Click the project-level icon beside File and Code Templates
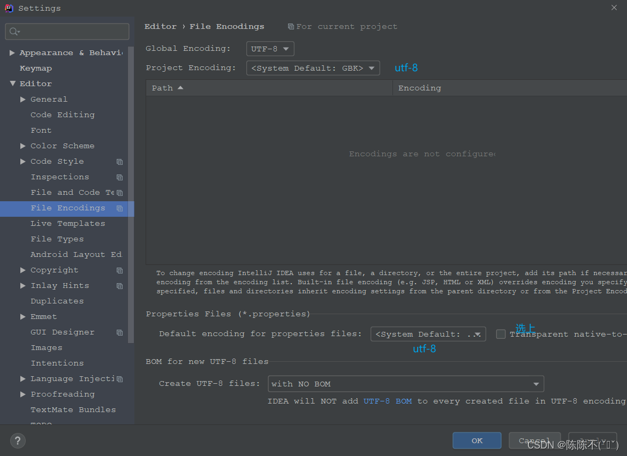The width and height of the screenshot is (627, 456). pyautogui.click(x=119, y=193)
